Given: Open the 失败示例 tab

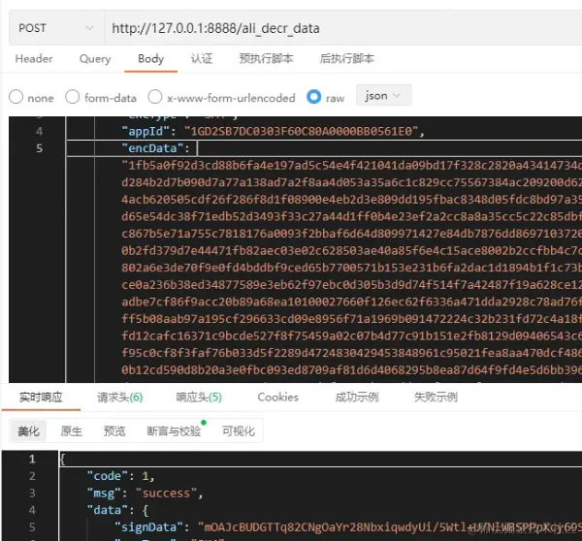Looking at the screenshot, I should coord(436,398).
